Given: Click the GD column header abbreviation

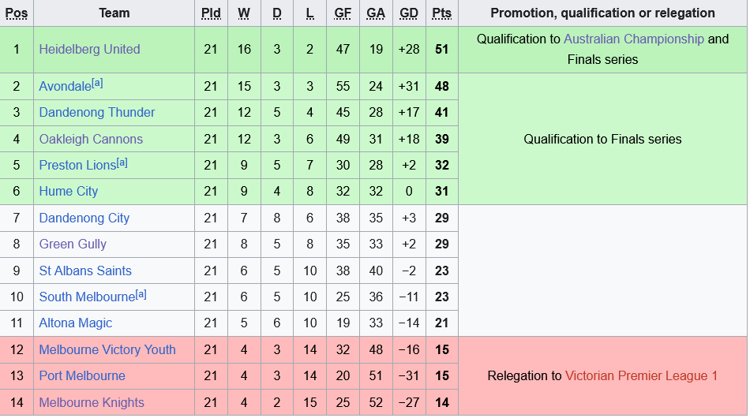Looking at the screenshot, I should coord(409,13).
